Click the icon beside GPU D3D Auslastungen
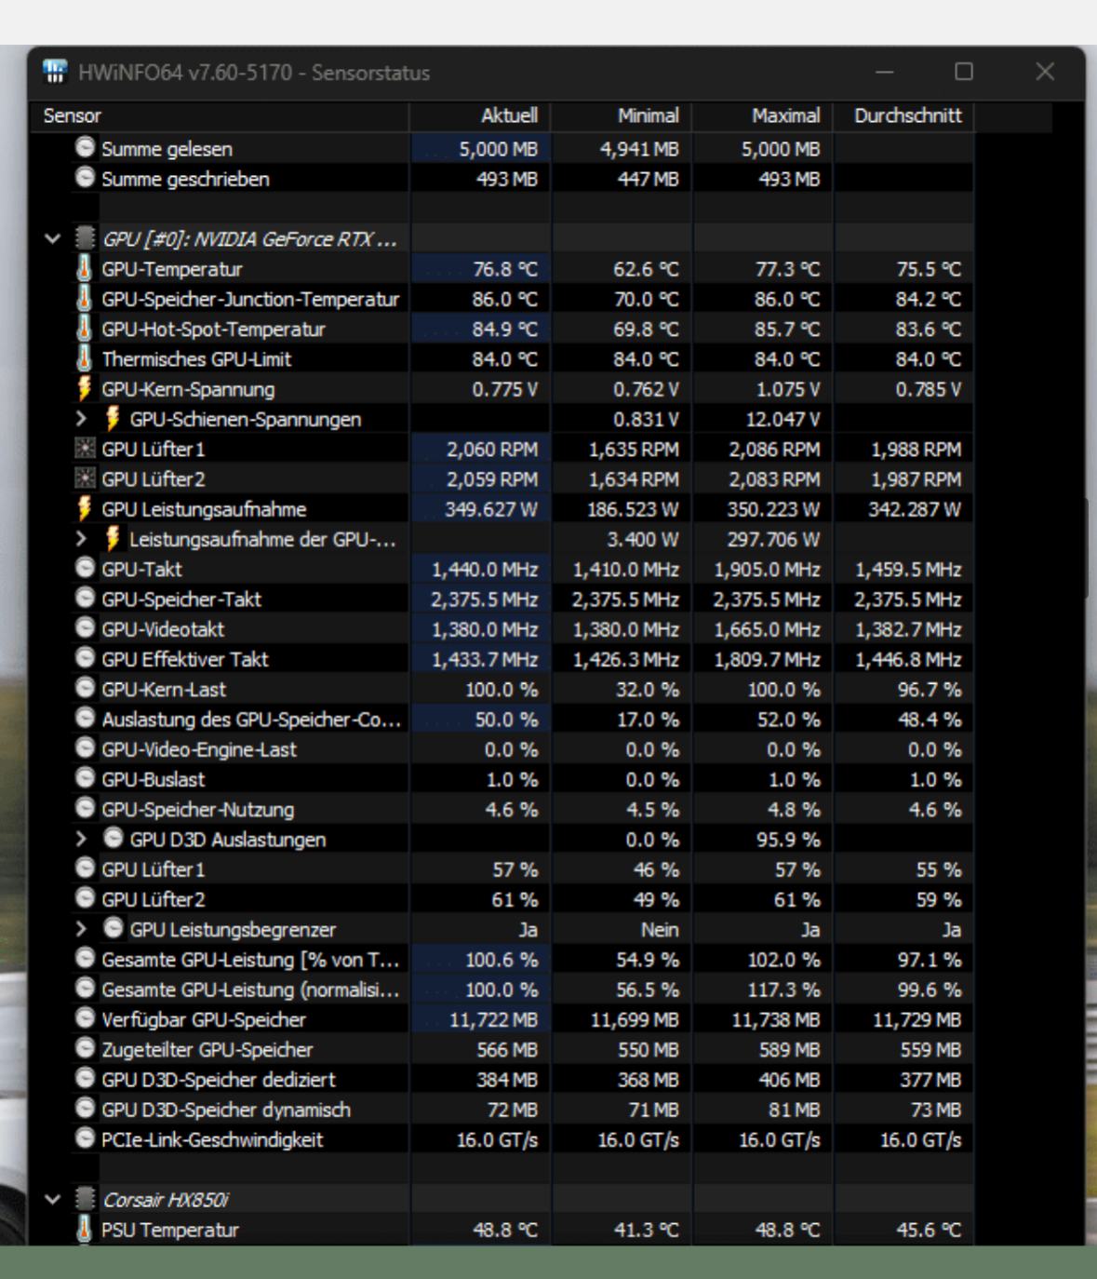This screenshot has width=1097, height=1279. tap(114, 838)
